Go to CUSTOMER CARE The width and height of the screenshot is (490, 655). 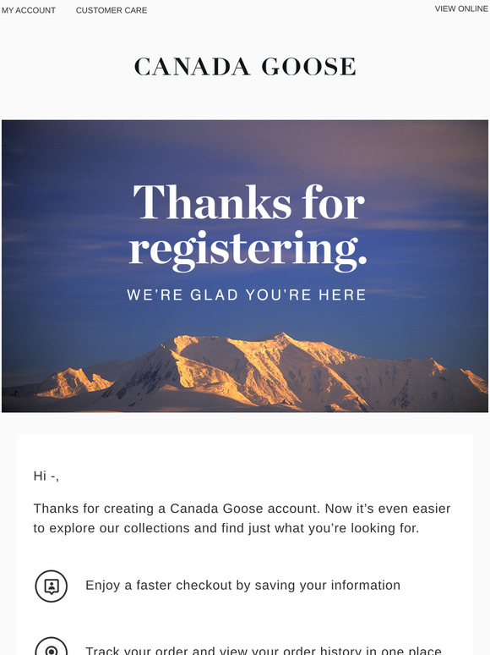[x=112, y=10]
